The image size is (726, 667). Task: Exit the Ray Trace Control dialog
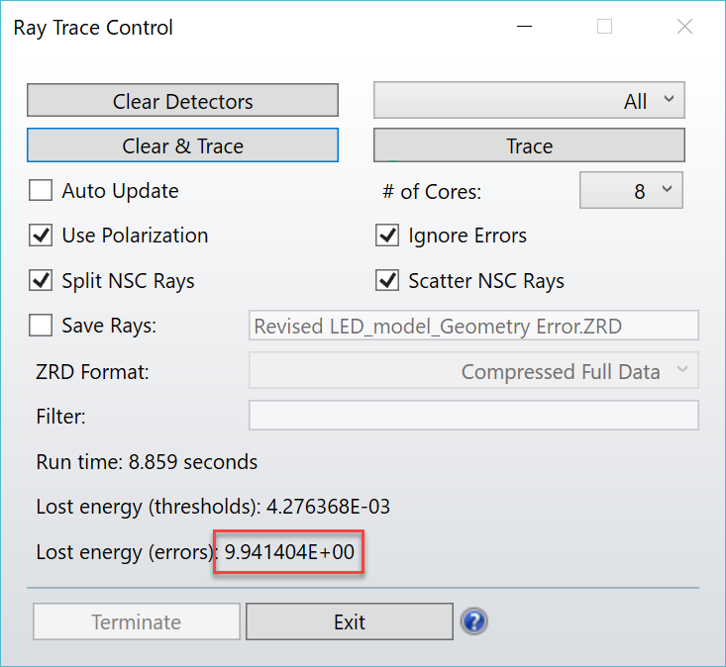350,621
